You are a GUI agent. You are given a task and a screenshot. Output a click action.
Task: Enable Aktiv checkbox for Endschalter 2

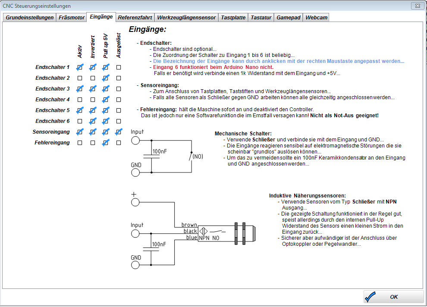coord(80,78)
